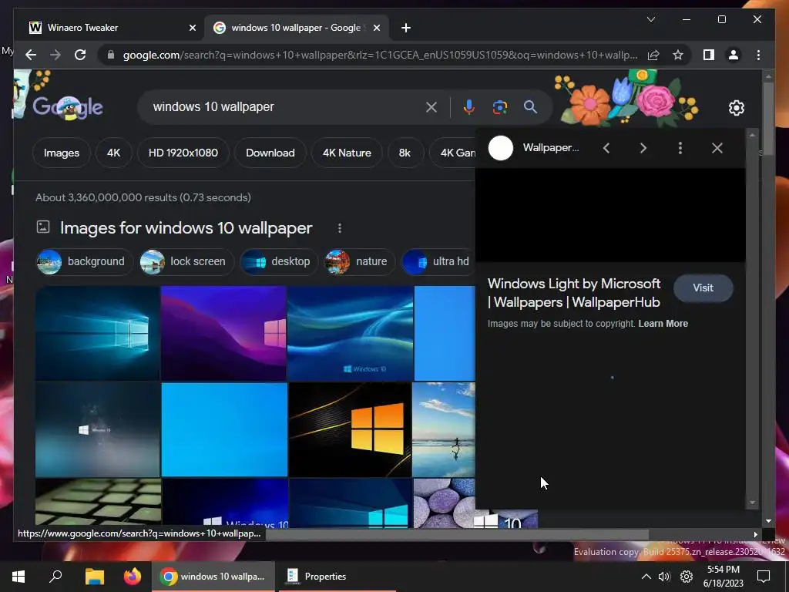The height and width of the screenshot is (592, 789).
Task: Reload the Google search page
Action: (80, 55)
